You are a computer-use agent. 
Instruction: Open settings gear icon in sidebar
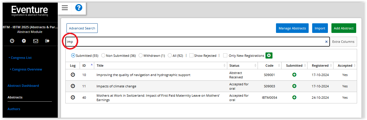click(24, 41)
